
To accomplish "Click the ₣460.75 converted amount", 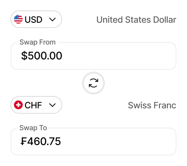I will [41, 141].
